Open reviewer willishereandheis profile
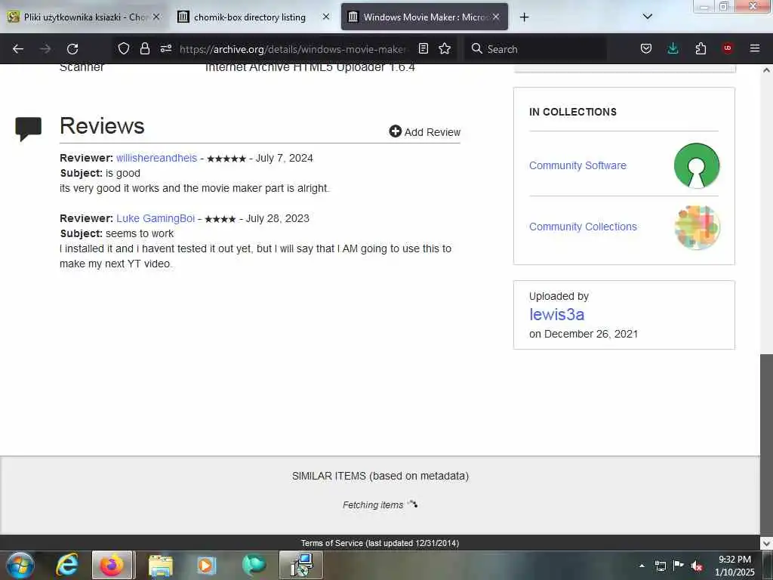773x580 pixels. click(x=156, y=158)
